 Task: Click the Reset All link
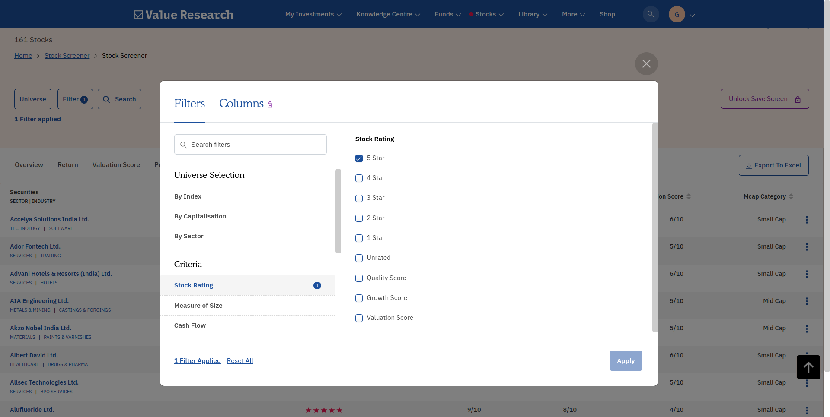click(240, 361)
